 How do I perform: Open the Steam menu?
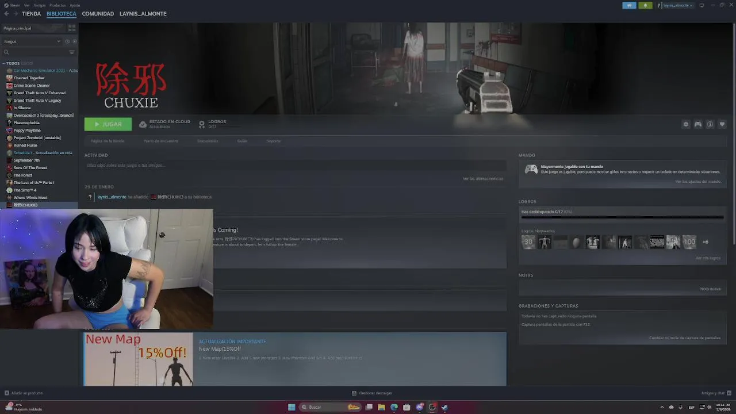click(x=13, y=5)
